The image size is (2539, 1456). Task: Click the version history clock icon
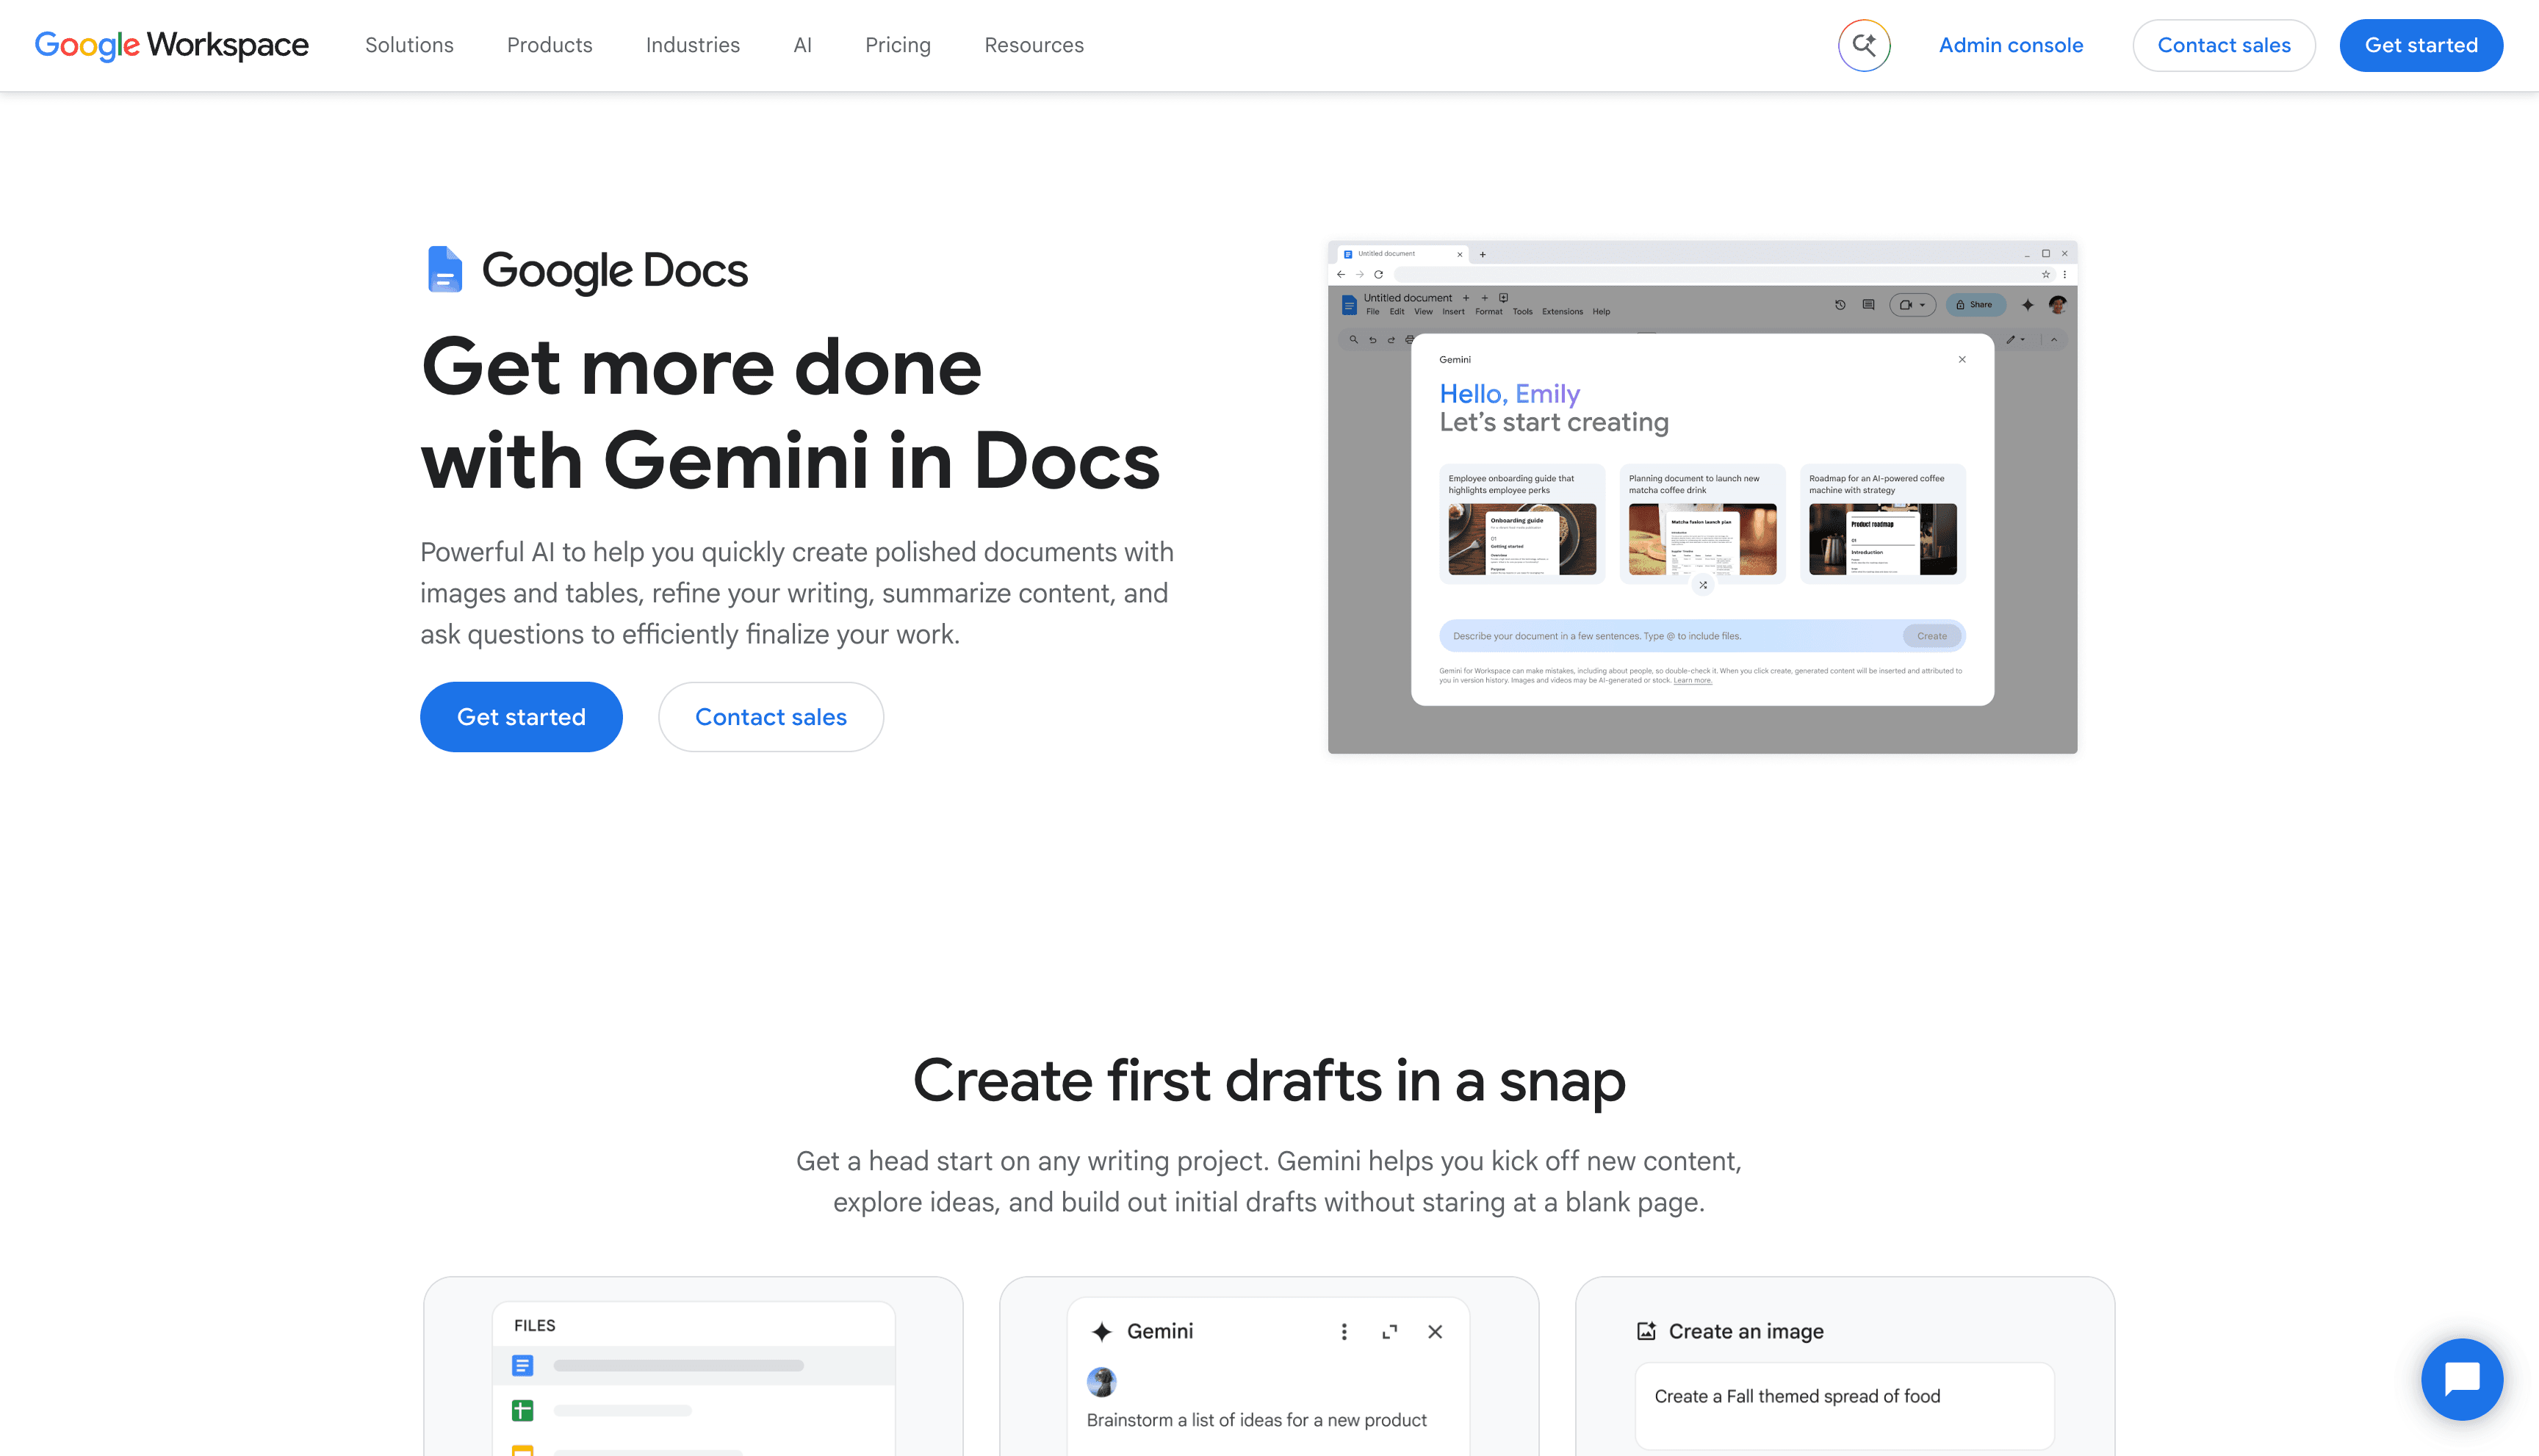tap(1840, 305)
